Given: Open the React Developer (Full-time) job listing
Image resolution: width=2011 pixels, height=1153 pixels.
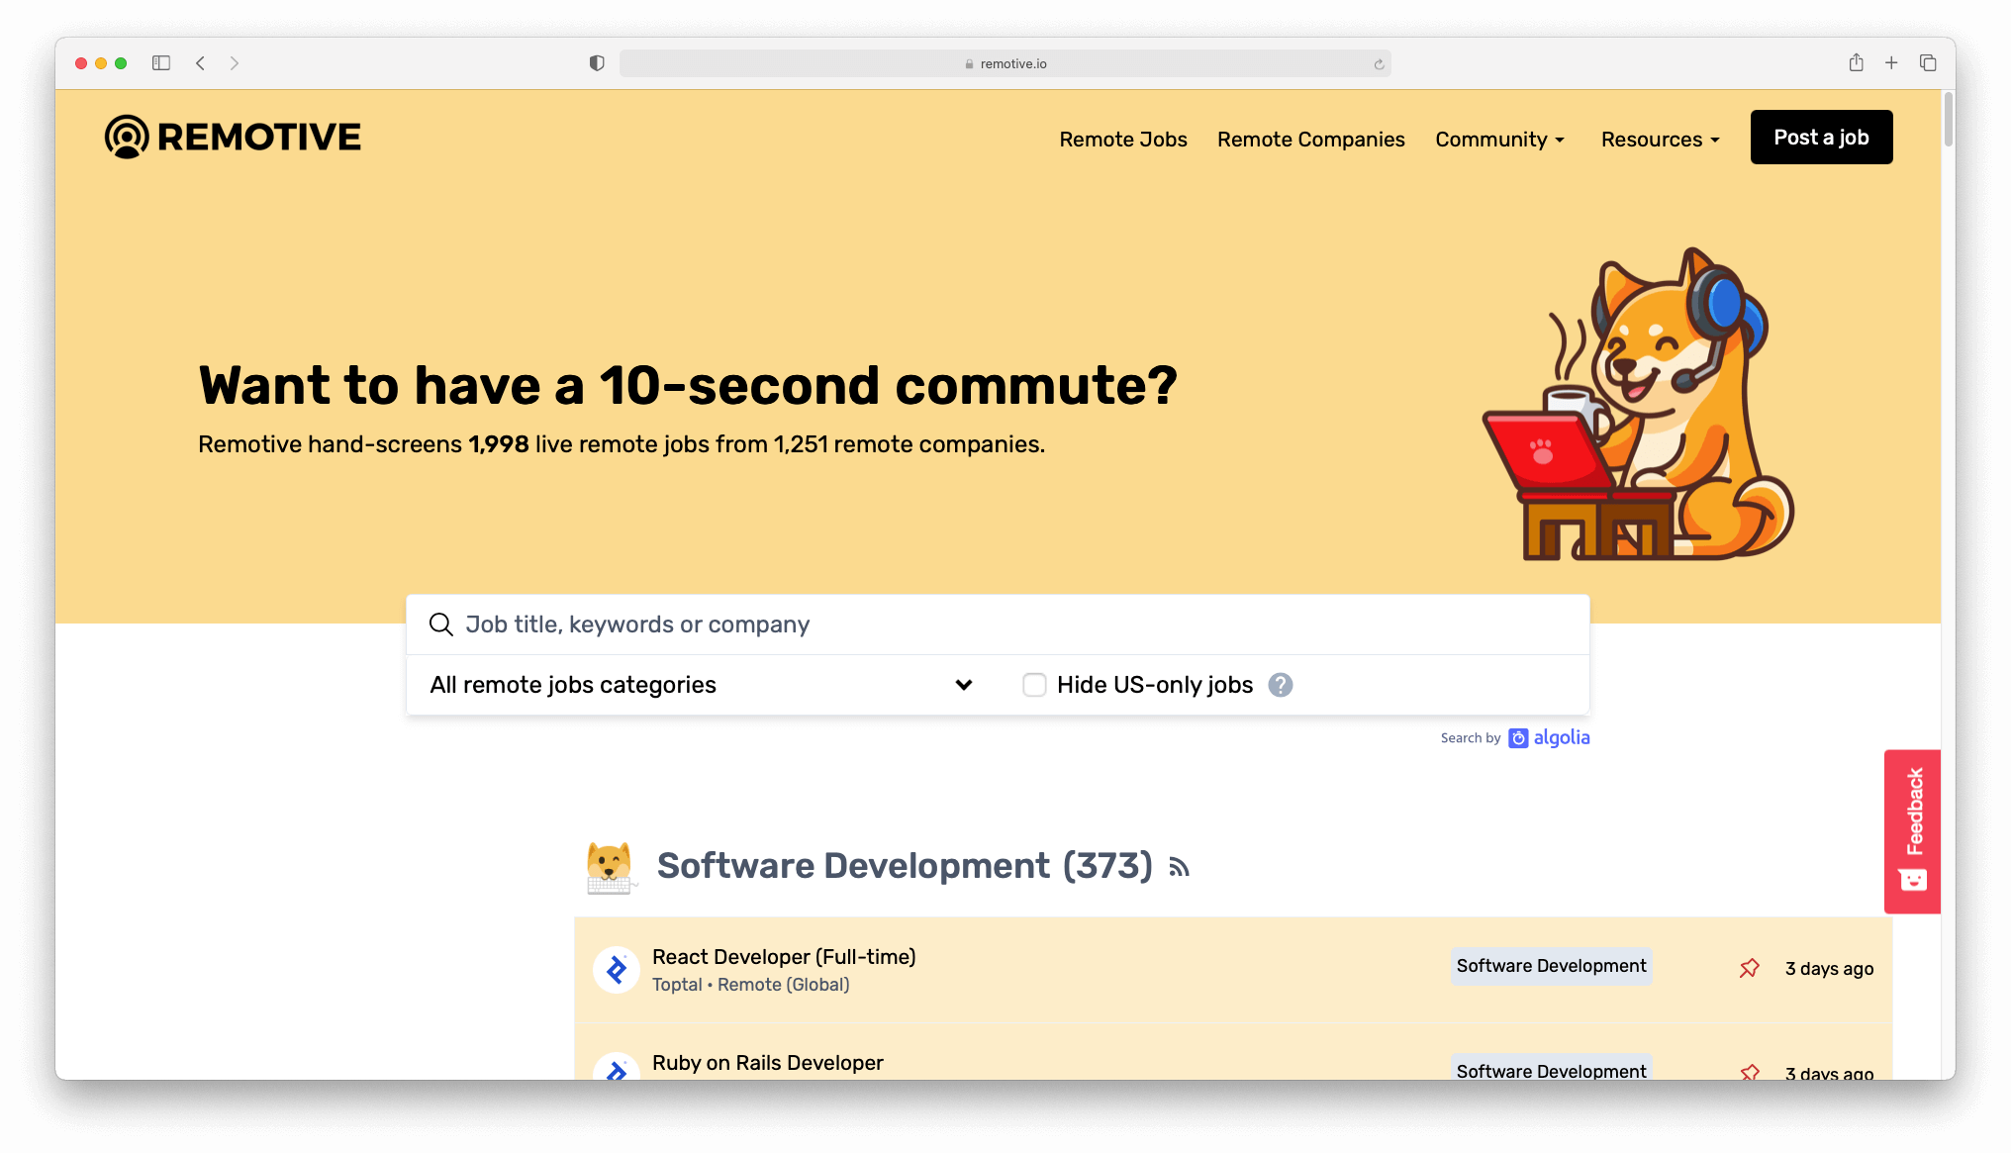Looking at the screenshot, I should tap(783, 957).
